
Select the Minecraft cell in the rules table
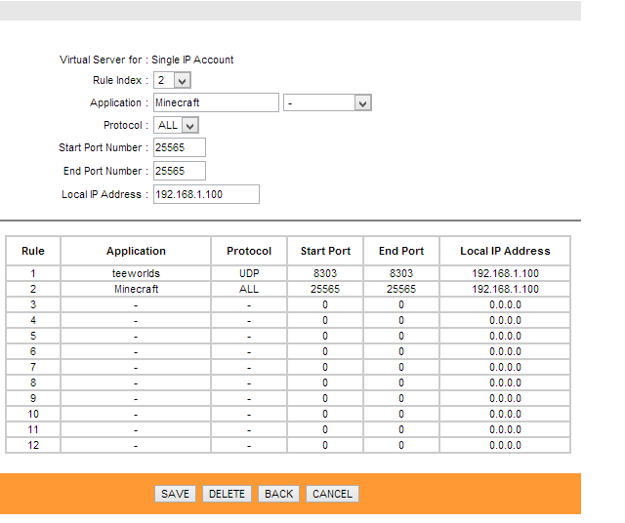(136, 289)
